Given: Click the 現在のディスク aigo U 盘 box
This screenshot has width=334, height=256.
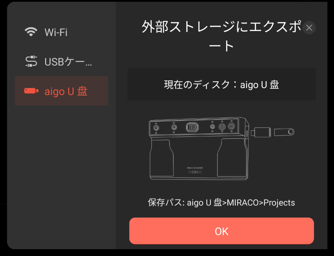Looking at the screenshot, I should tap(221, 84).
